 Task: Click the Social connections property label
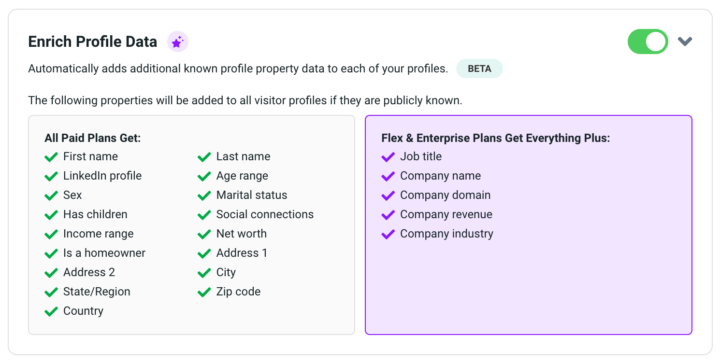pos(265,214)
